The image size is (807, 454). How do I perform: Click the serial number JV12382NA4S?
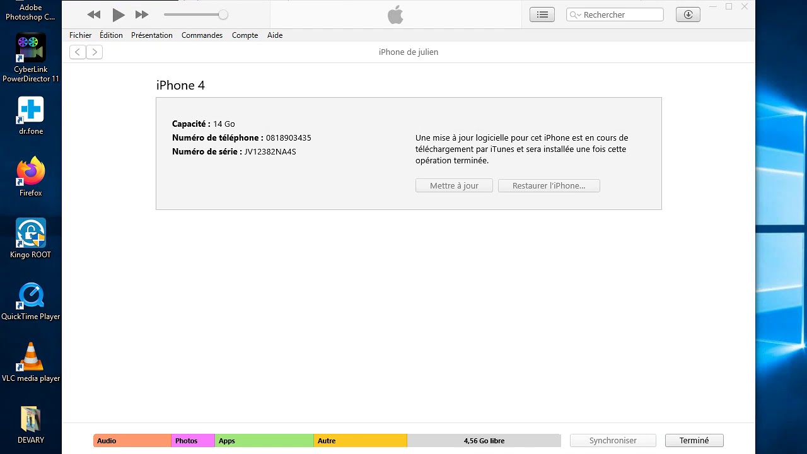270,152
